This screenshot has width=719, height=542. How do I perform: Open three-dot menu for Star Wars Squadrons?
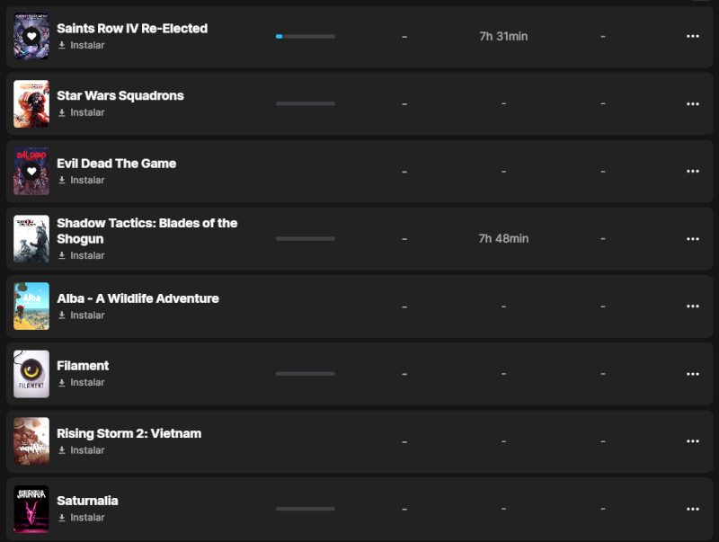[692, 104]
